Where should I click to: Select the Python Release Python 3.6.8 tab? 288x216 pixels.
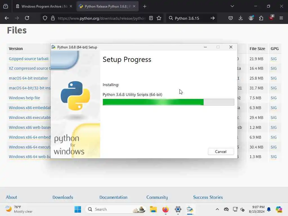pyautogui.click(x=107, y=6)
